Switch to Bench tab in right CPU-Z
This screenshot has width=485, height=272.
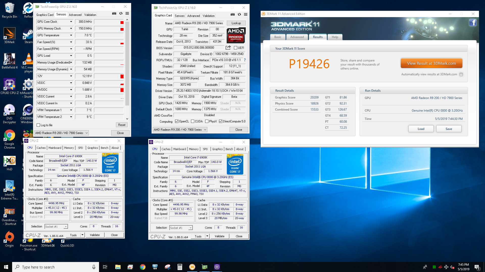tap(229, 149)
